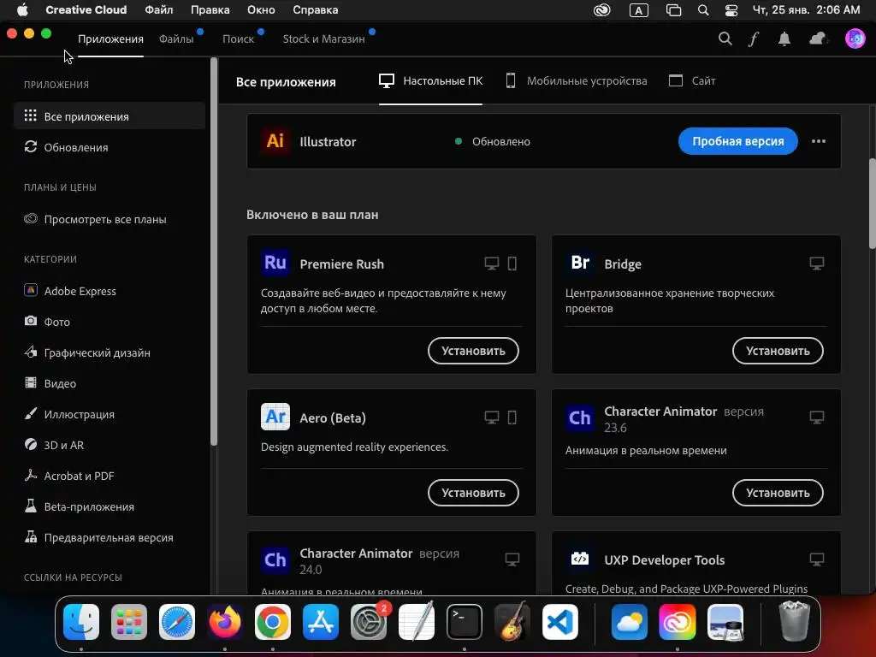The image size is (876, 657).
Task: Install Aero (Beta)
Action: coord(473,493)
